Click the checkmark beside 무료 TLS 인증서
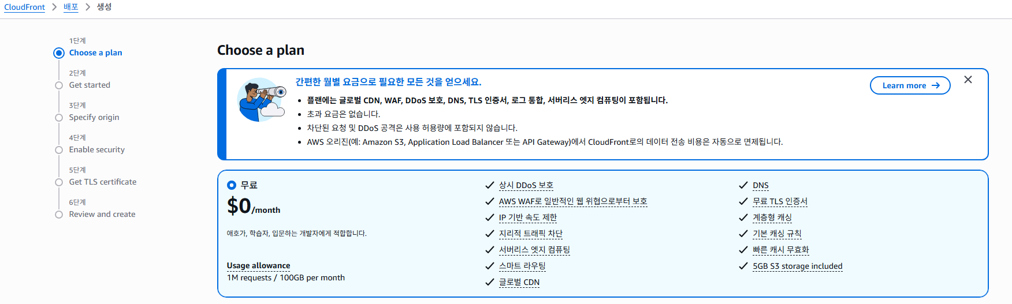Viewport: 1012px width, 304px height. pyautogui.click(x=743, y=201)
